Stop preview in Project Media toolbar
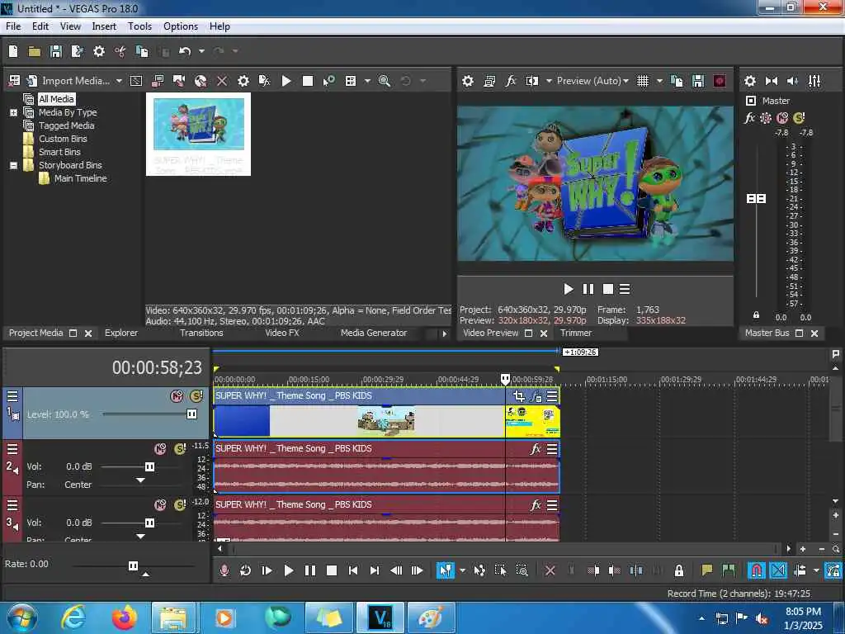The image size is (845, 634). click(308, 81)
